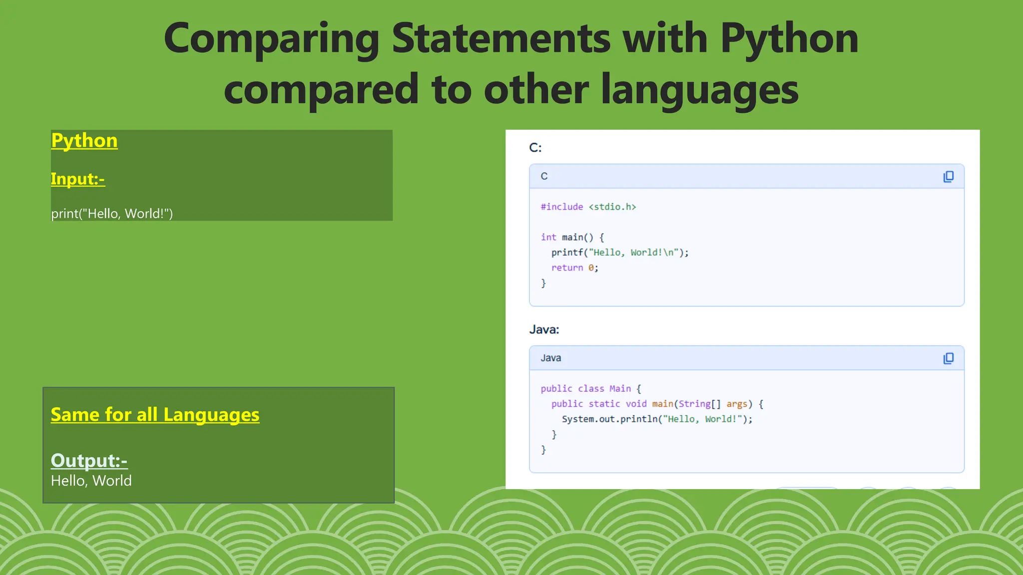Select the 'Hello, World' output text
Image resolution: width=1023 pixels, height=575 pixels.
[x=91, y=481]
